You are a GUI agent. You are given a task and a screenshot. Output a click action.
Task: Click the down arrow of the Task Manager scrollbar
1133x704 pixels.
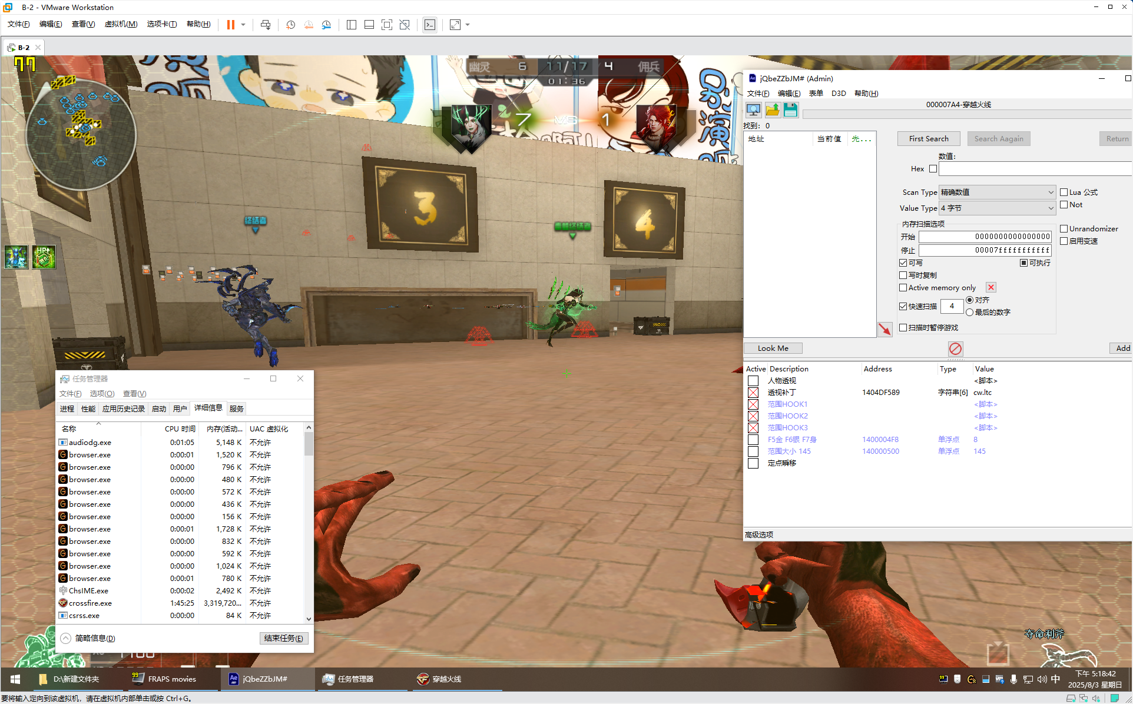pyautogui.click(x=309, y=619)
